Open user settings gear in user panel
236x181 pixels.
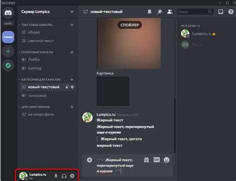coord(72,176)
